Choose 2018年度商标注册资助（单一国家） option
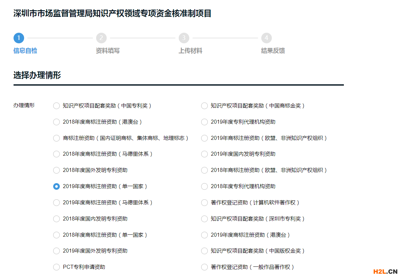 point(56,235)
